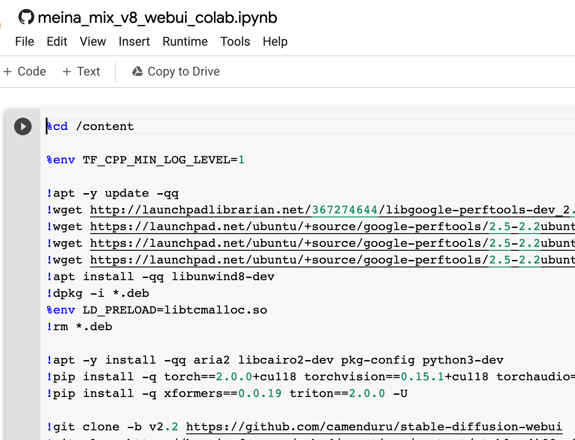The width and height of the screenshot is (575, 440).
Task: Add a new code cell
Action: click(24, 71)
